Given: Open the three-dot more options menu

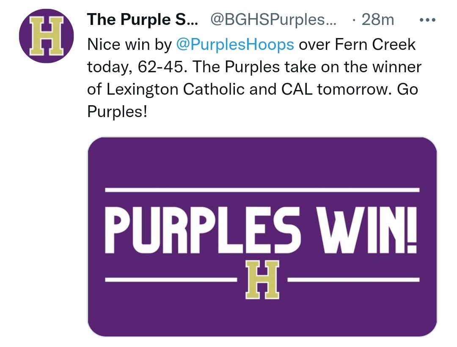Looking at the screenshot, I should coord(427,20).
